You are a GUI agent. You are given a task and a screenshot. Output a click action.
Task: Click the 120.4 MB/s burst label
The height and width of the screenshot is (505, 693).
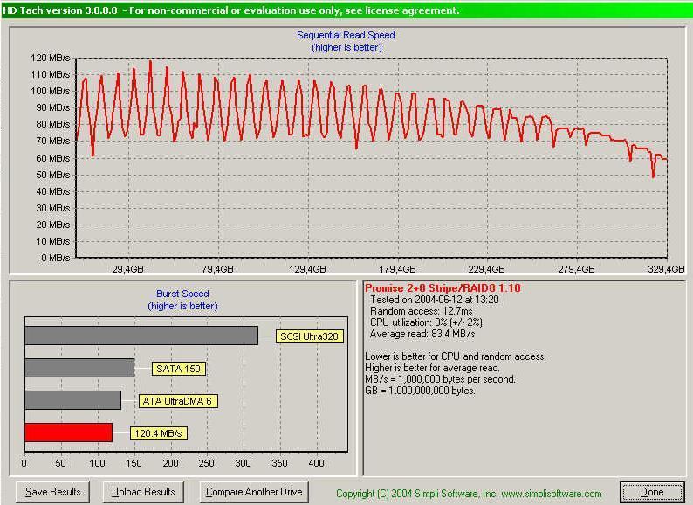pos(159,433)
